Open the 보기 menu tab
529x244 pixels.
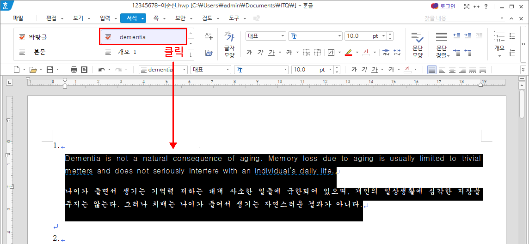pos(78,18)
